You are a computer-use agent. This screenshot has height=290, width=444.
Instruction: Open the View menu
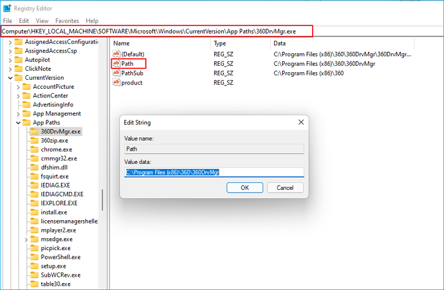[42, 21]
